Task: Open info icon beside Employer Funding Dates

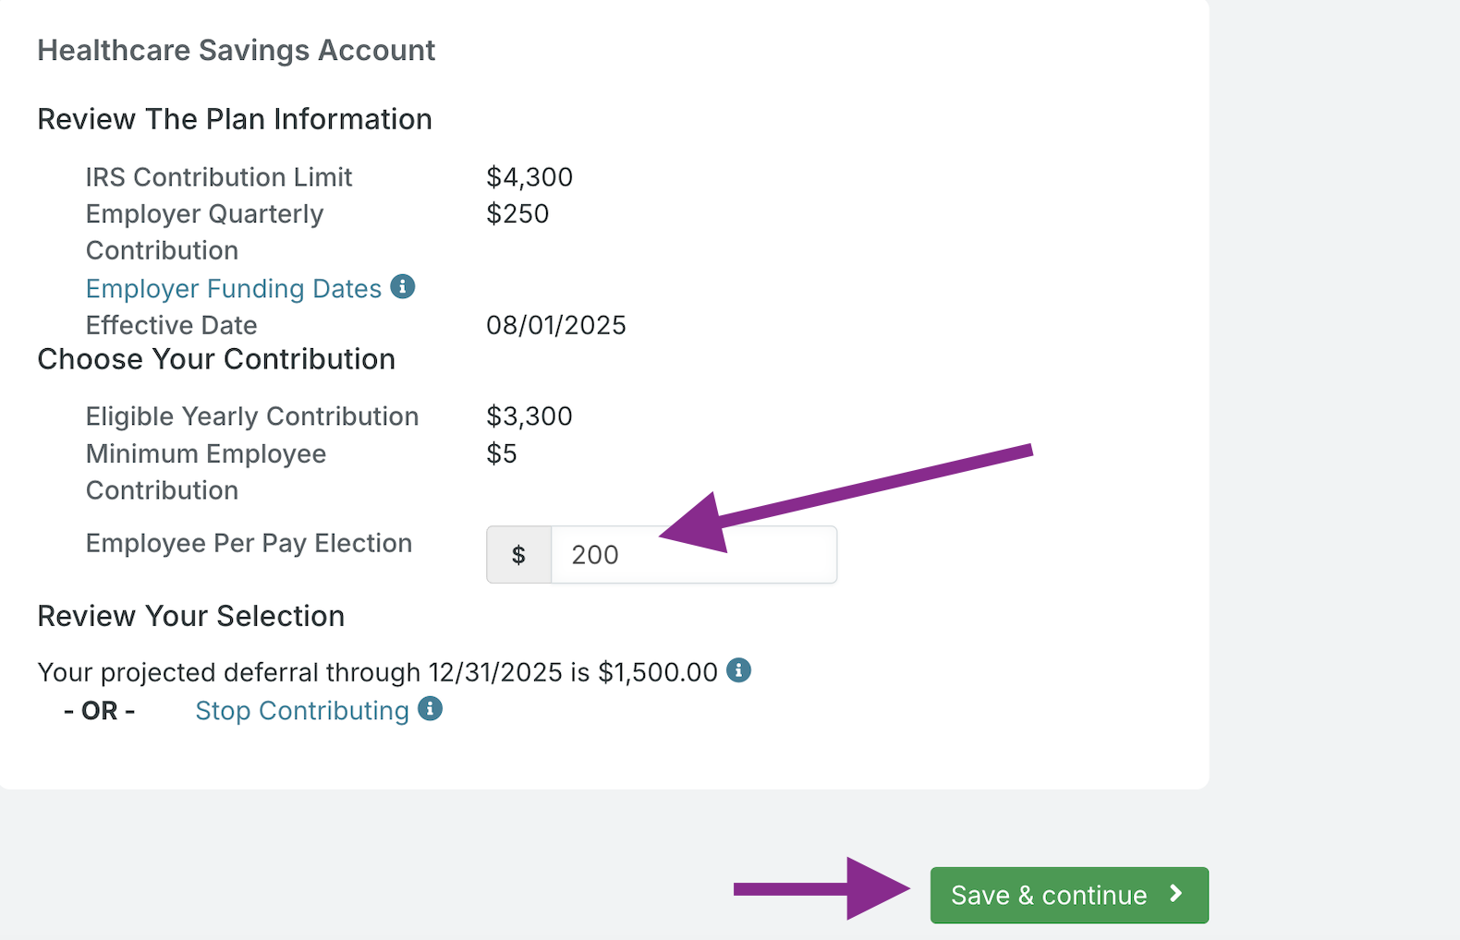Action: (x=403, y=286)
